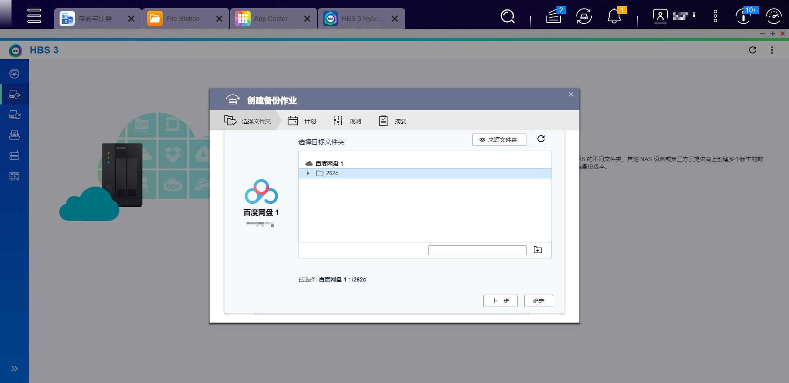This screenshot has height=383, width=789.
Task: Maximize the HBS 3 window with plus
Action: 773,34
